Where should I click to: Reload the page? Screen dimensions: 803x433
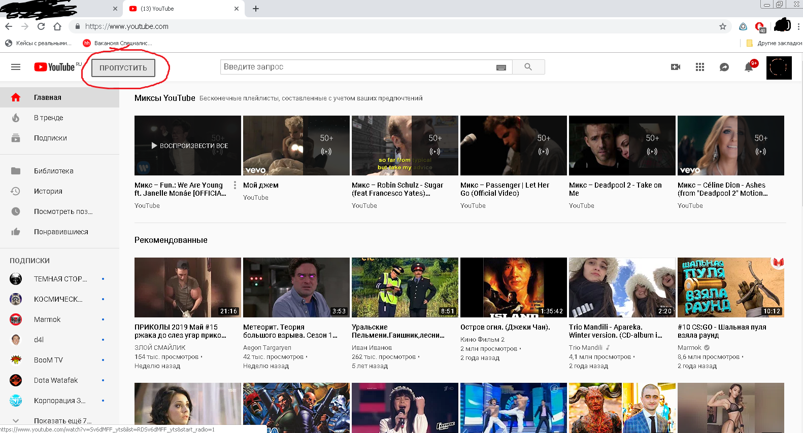(x=41, y=26)
